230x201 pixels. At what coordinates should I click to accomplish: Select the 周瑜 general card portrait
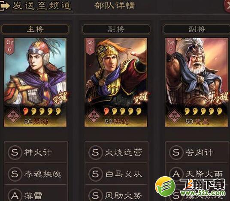click(35, 82)
